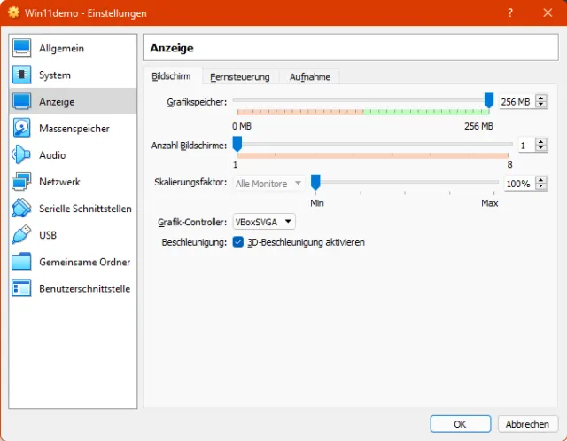Open Serielle Schnittstellen icon
Image resolution: width=567 pixels, height=441 pixels.
point(22,209)
